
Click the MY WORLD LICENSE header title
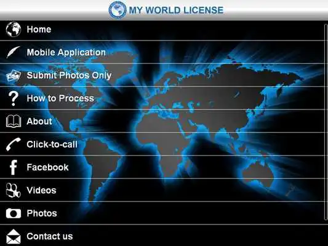(x=176, y=10)
